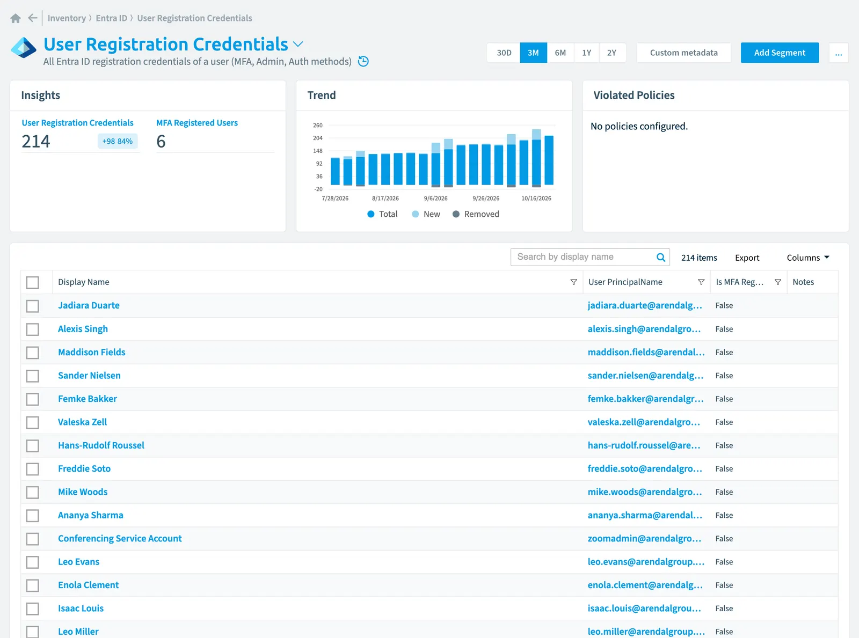Open the more options ellipsis button
Screen dimensions: 859x638
(x=839, y=53)
